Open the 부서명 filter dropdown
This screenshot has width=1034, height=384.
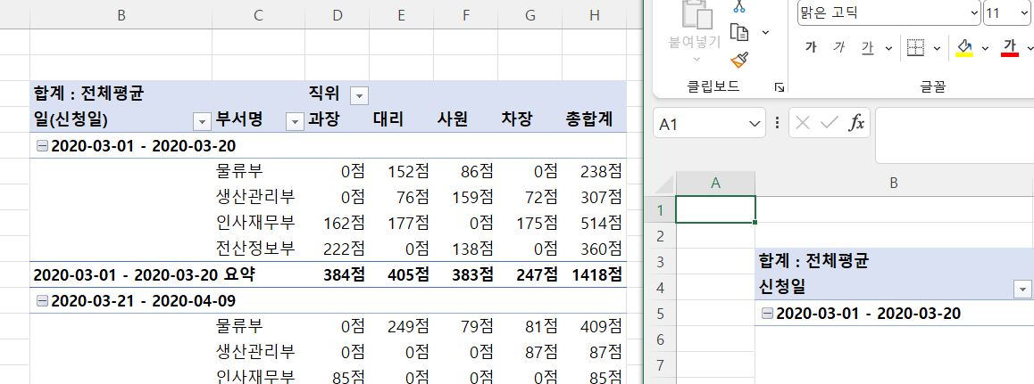(x=294, y=121)
